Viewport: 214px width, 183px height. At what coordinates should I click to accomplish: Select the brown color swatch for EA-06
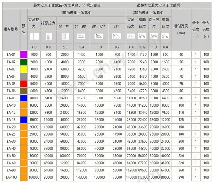click(x=24, y=91)
